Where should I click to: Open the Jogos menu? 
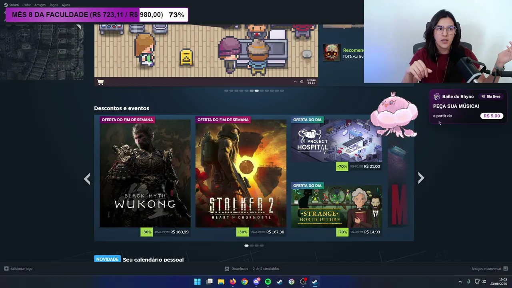pyautogui.click(x=54, y=5)
